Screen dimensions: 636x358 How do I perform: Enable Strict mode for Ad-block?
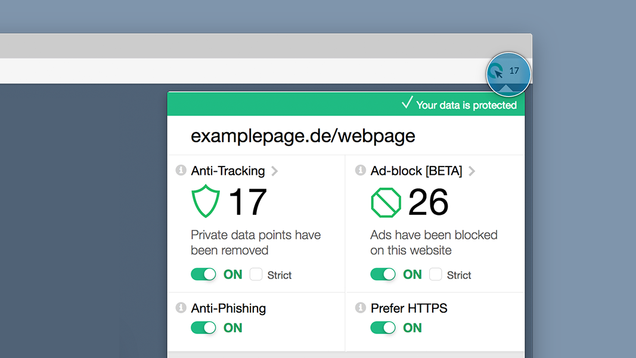click(435, 274)
